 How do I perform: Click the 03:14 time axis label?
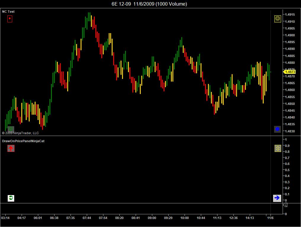pos(5,218)
